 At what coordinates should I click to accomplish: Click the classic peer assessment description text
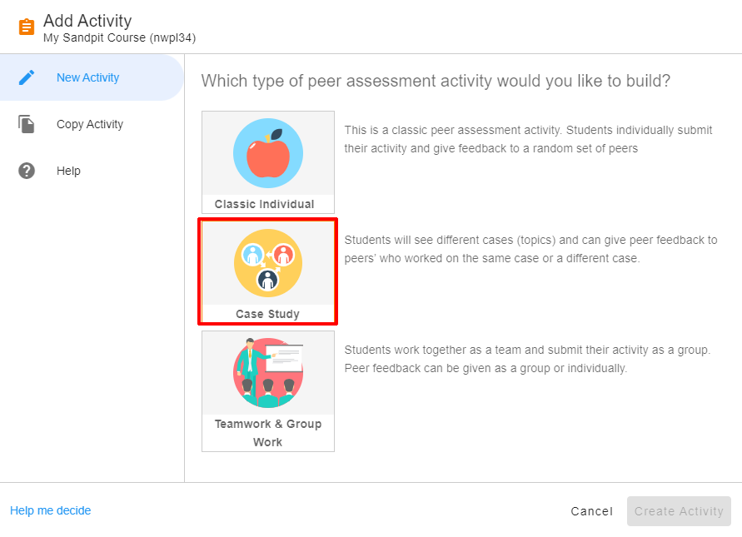(x=528, y=139)
